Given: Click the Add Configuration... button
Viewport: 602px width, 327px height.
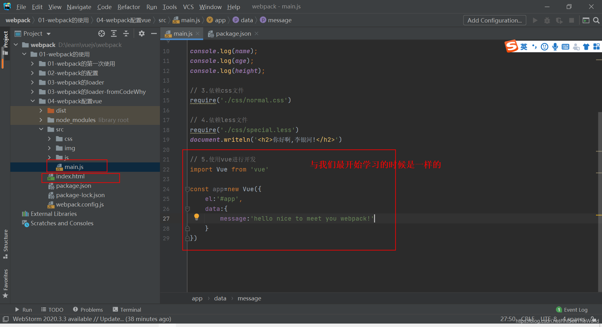Looking at the screenshot, I should click(494, 20).
